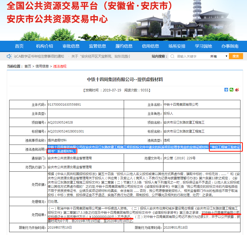
Task: Click the 处罚执行部门 value 安庆市公共资源交易监督管理局
Action: 70,167
